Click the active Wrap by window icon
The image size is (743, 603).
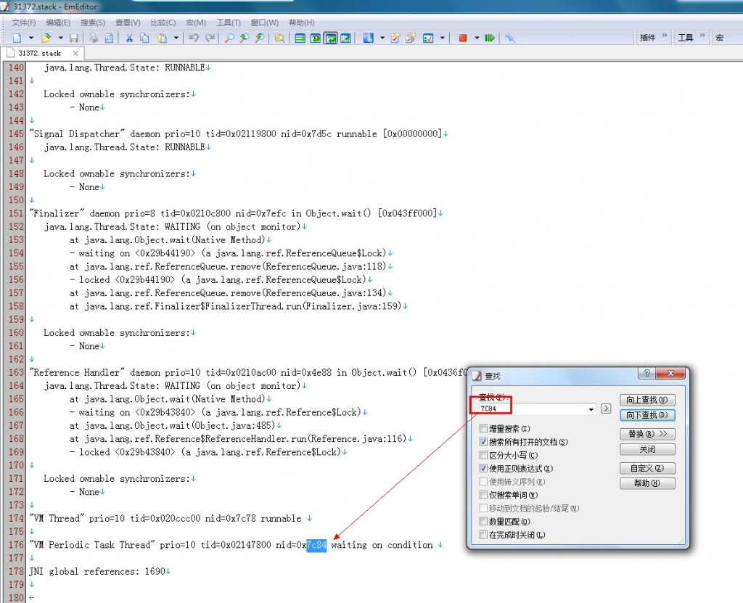click(x=330, y=38)
